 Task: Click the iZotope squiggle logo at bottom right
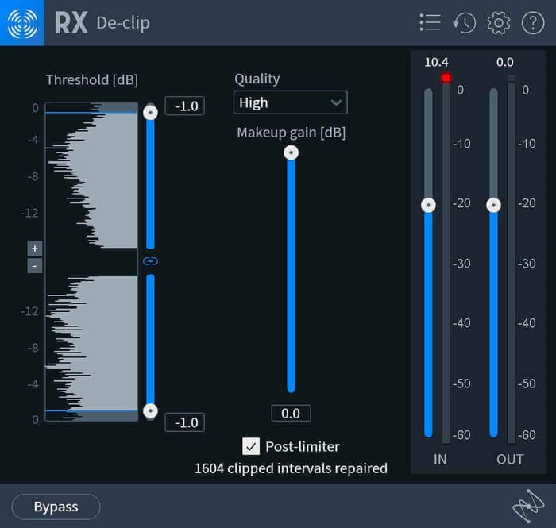pyautogui.click(x=528, y=506)
